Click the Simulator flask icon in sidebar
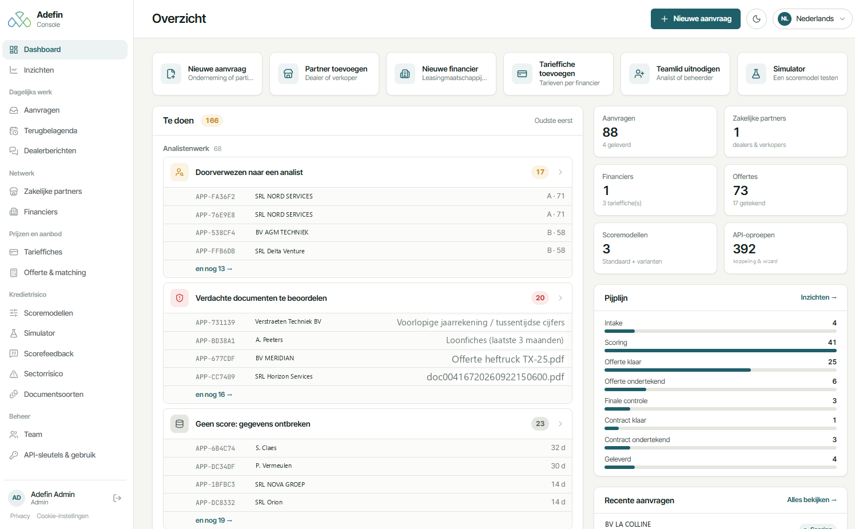Viewport: 855px width, 529px height. click(14, 333)
